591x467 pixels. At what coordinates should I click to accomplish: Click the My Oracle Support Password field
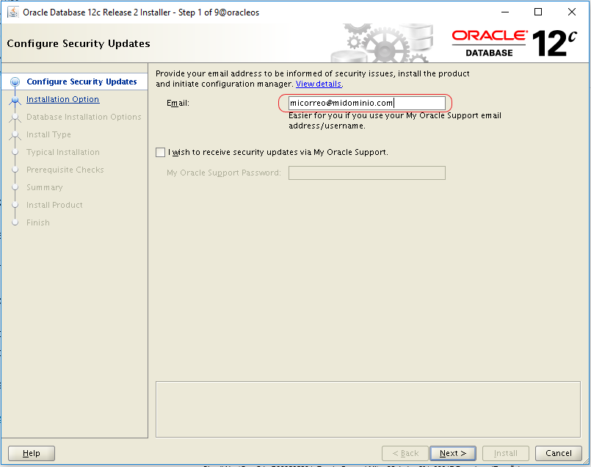click(x=367, y=173)
